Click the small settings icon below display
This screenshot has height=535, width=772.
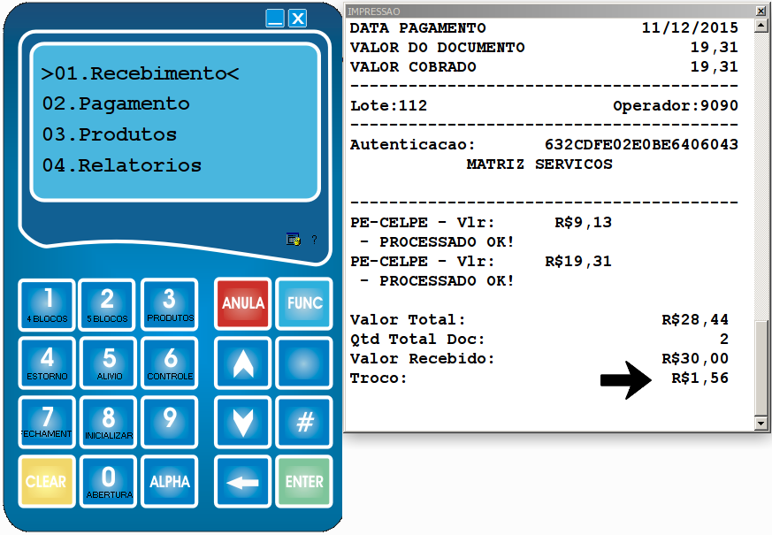293,239
